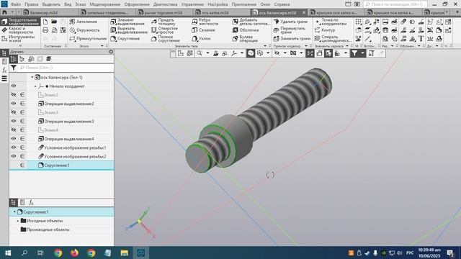
Task: Create a new document icon
Action: (45, 22)
